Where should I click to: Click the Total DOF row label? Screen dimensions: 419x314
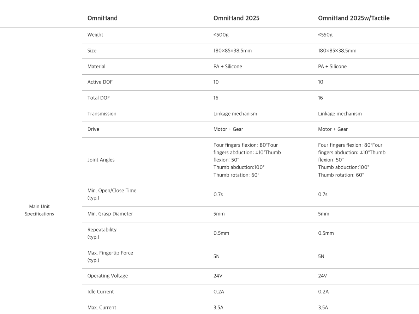98,98
